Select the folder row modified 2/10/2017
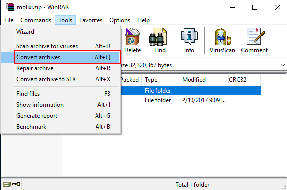287x190 pixels. coord(191,100)
